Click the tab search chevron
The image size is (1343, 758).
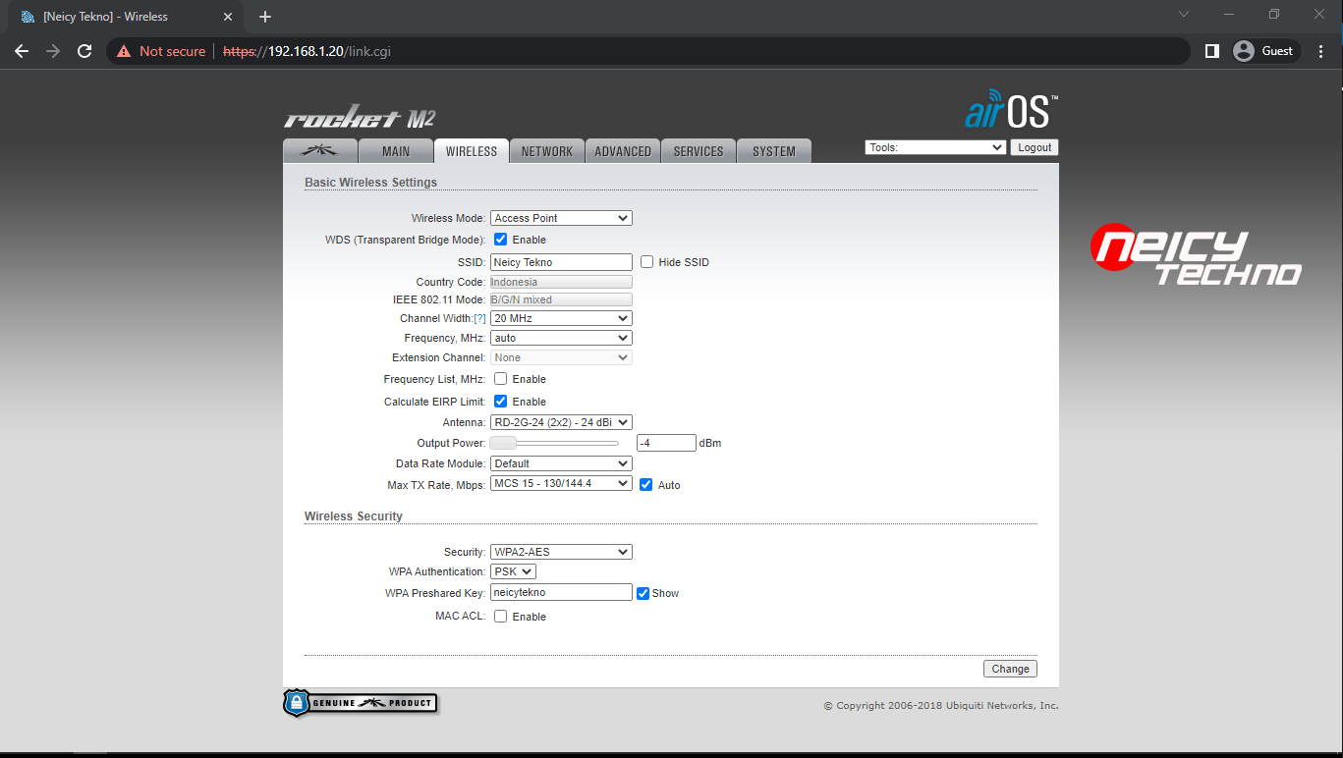pos(1183,15)
